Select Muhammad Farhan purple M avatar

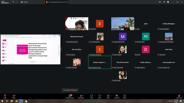[123, 37]
